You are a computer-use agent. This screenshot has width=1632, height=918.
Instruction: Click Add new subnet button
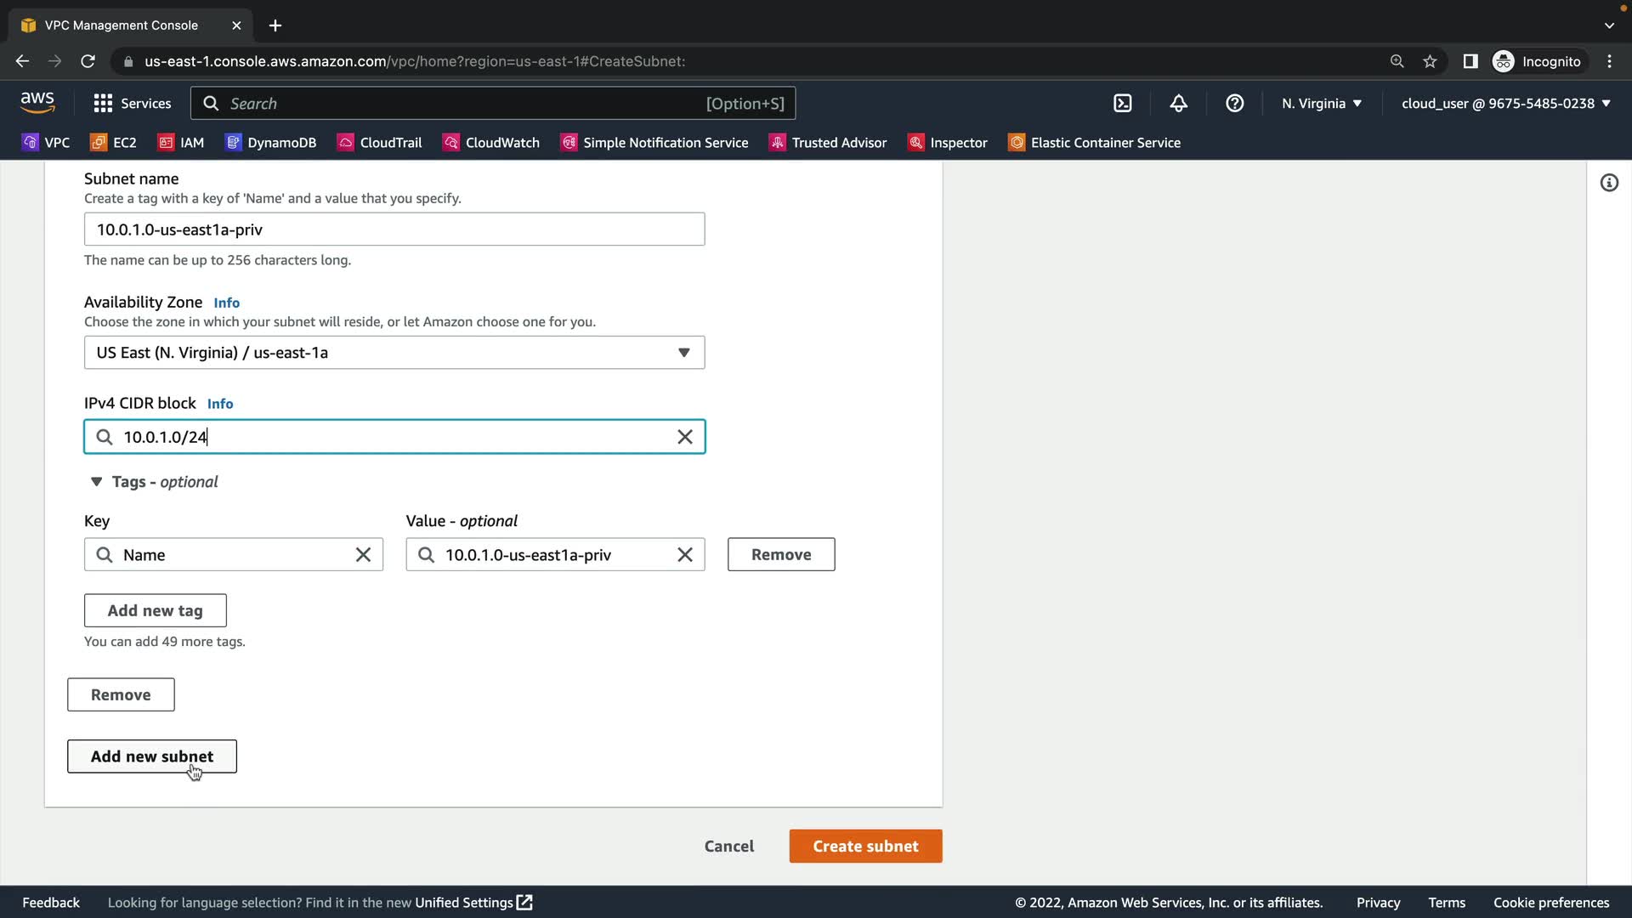click(152, 756)
